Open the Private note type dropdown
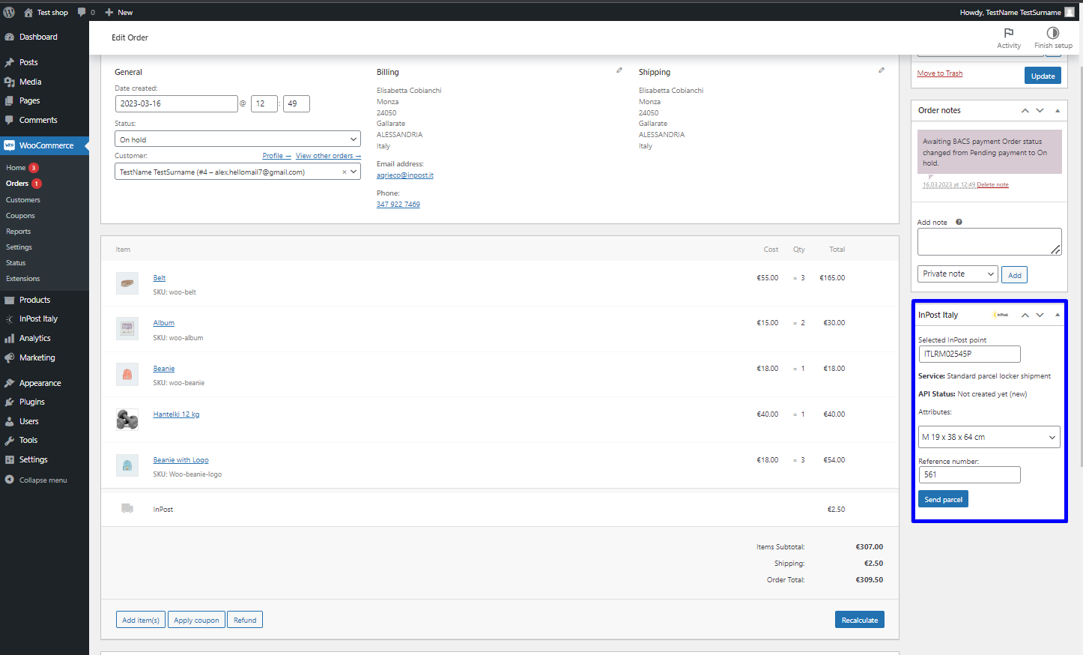The width and height of the screenshot is (1083, 655). coord(958,274)
